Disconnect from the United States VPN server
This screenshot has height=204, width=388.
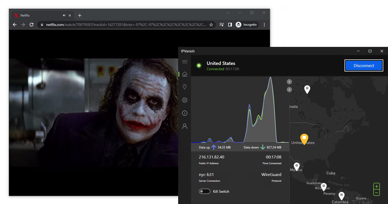[x=364, y=65]
